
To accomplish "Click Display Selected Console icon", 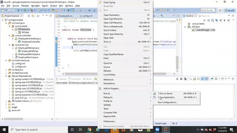I will (216, 79).
